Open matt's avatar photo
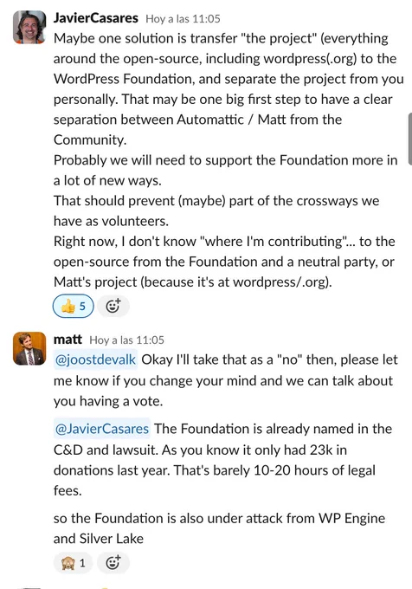Screen dimensions: 412x589 click(29, 348)
